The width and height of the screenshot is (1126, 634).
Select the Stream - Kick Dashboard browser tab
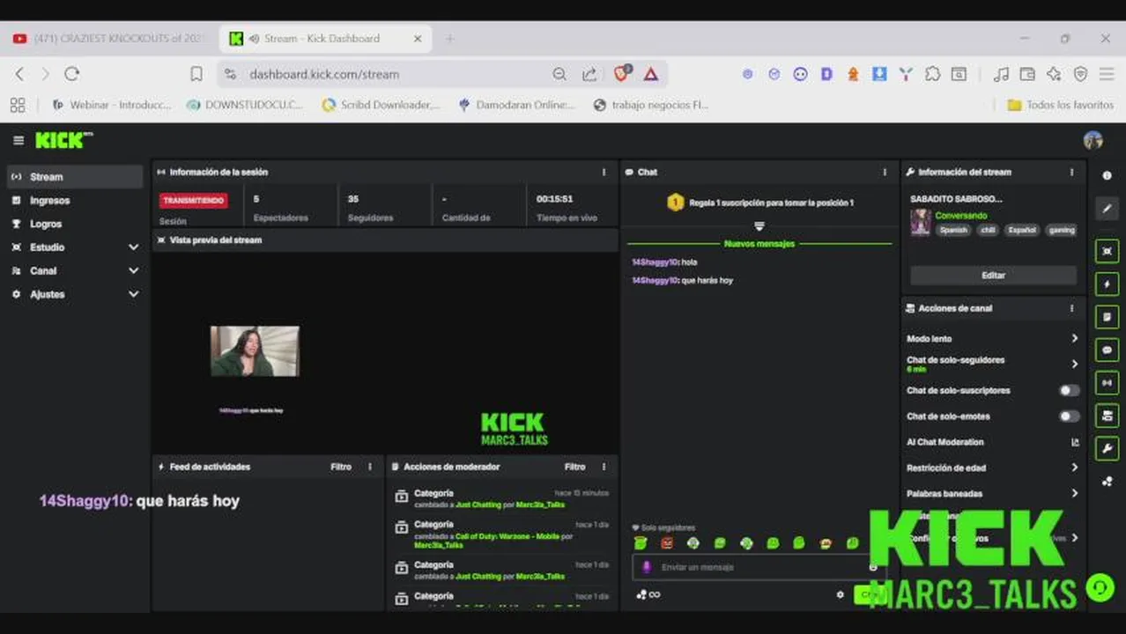coord(325,39)
